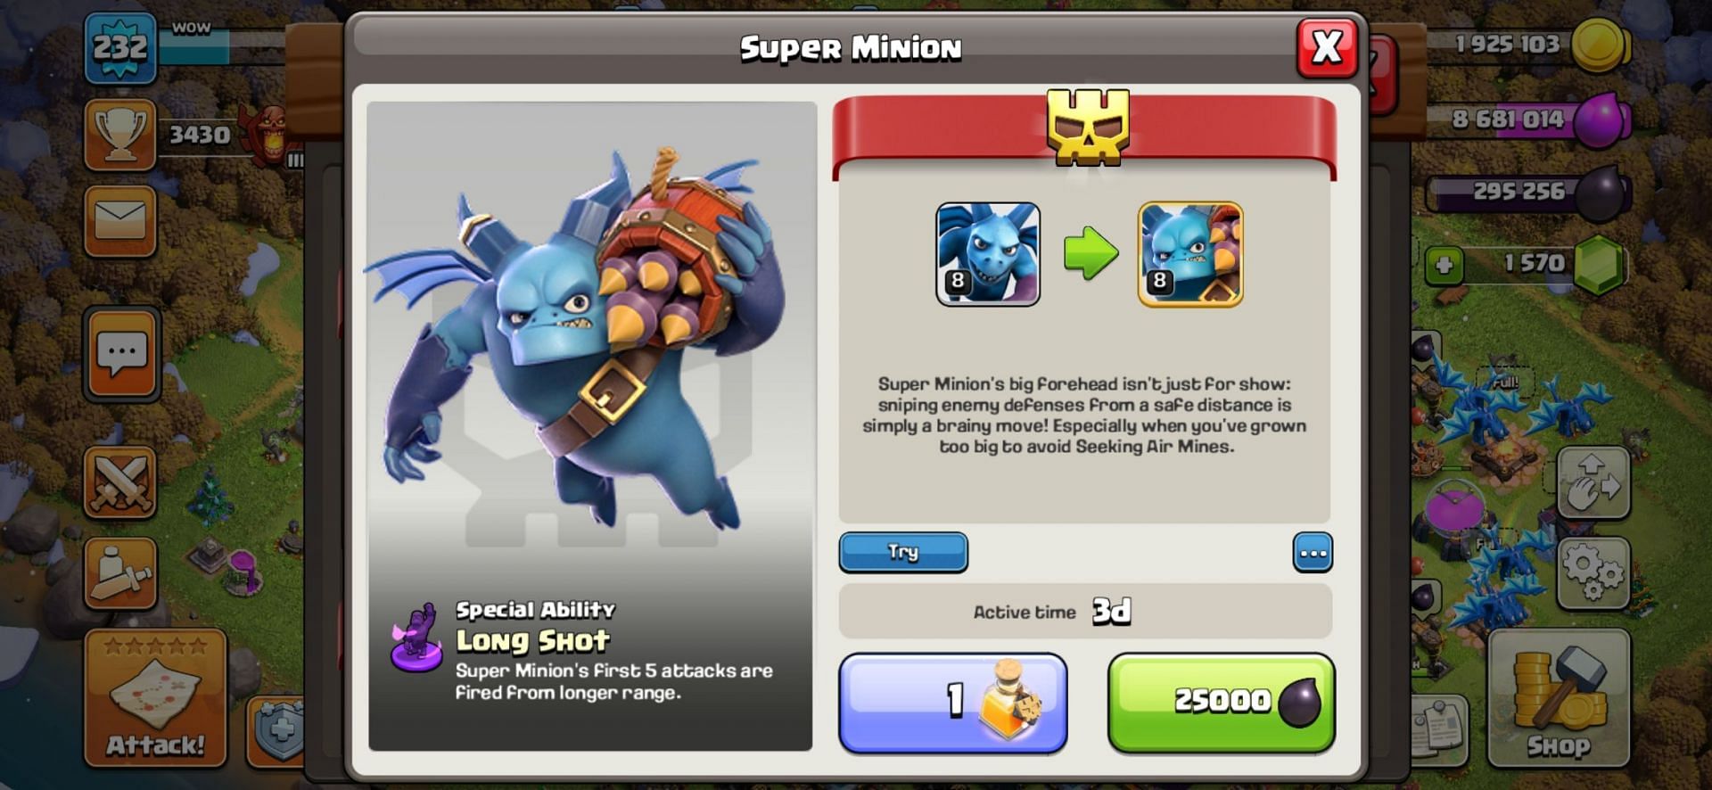Tap the Attack! map button
The height and width of the screenshot is (790, 1712).
pos(156,698)
